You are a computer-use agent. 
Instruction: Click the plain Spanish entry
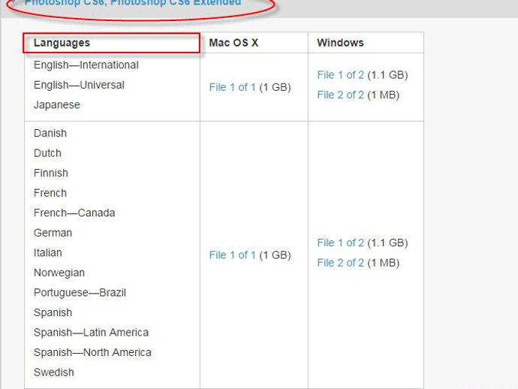pos(53,312)
